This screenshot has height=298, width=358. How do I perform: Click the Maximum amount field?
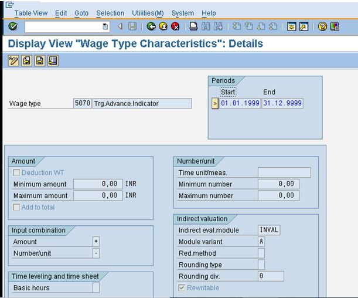[x=98, y=195]
